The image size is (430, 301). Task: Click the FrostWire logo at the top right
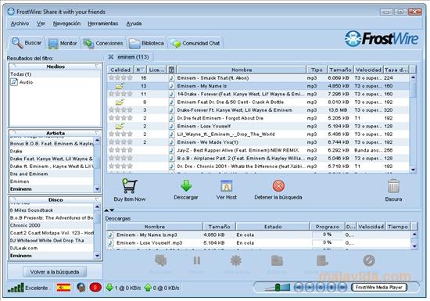[382, 38]
